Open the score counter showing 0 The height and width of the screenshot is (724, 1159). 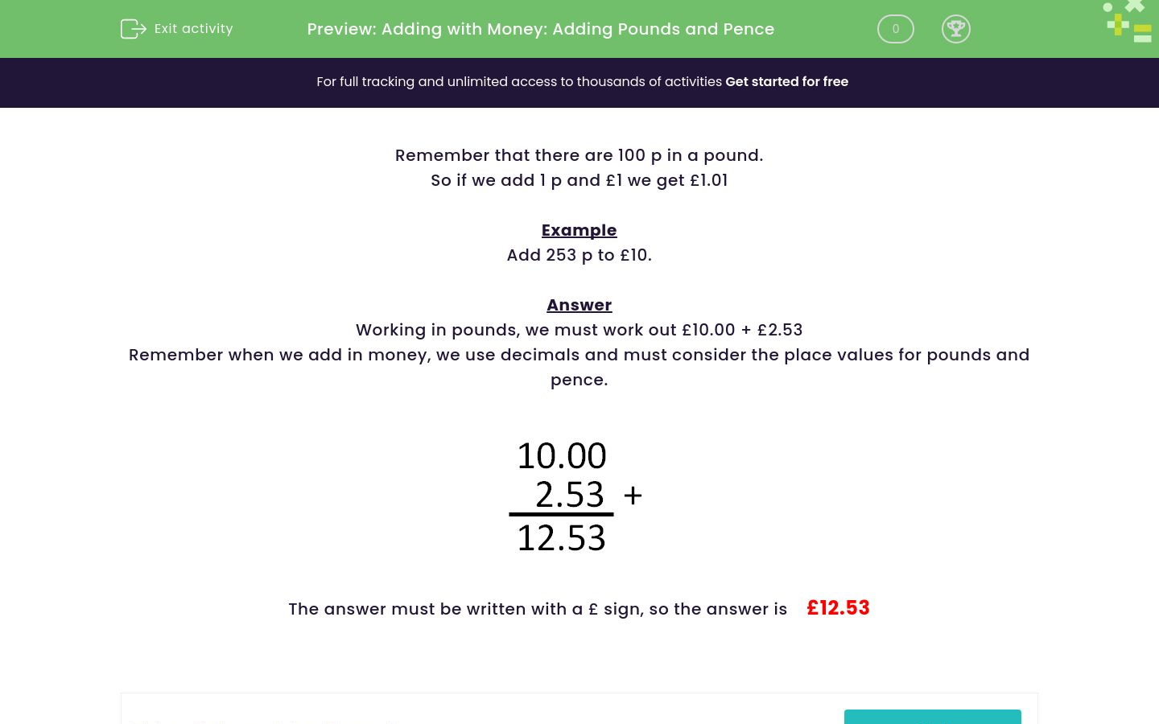pos(895,29)
